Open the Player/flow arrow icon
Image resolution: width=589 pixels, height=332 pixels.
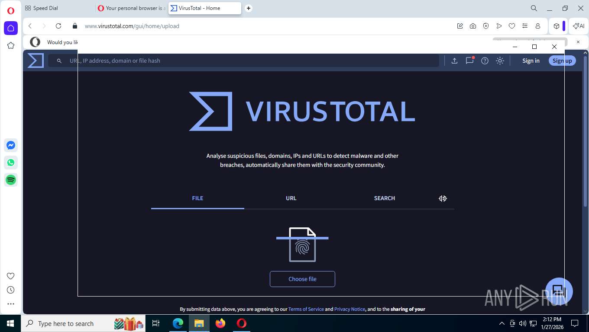tap(499, 26)
